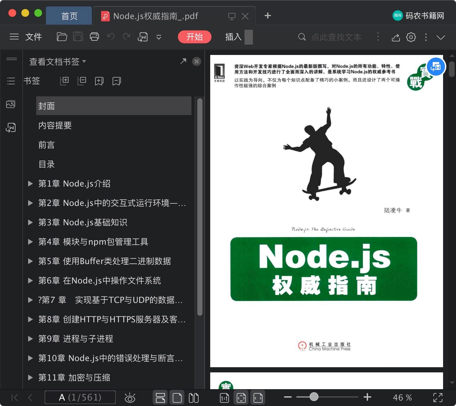
Task: Open the vertical three-dot more menu
Action: click(x=426, y=37)
